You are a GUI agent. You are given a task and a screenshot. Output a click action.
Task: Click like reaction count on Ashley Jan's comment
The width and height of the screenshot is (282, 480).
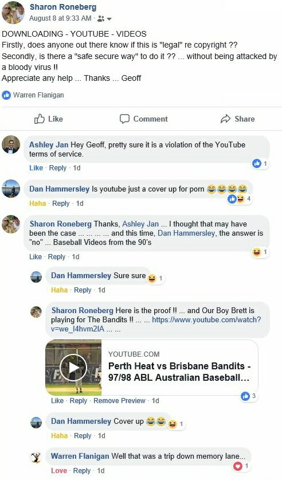coord(260,163)
